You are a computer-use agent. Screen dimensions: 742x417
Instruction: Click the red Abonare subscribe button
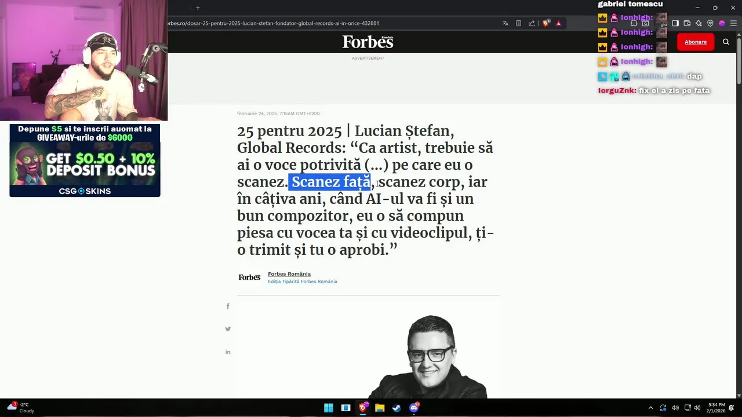(x=696, y=42)
